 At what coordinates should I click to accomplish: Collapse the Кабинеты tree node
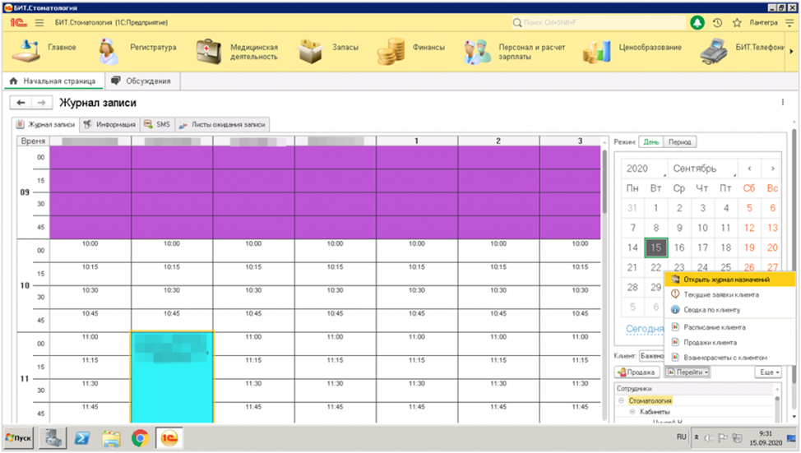pos(632,411)
